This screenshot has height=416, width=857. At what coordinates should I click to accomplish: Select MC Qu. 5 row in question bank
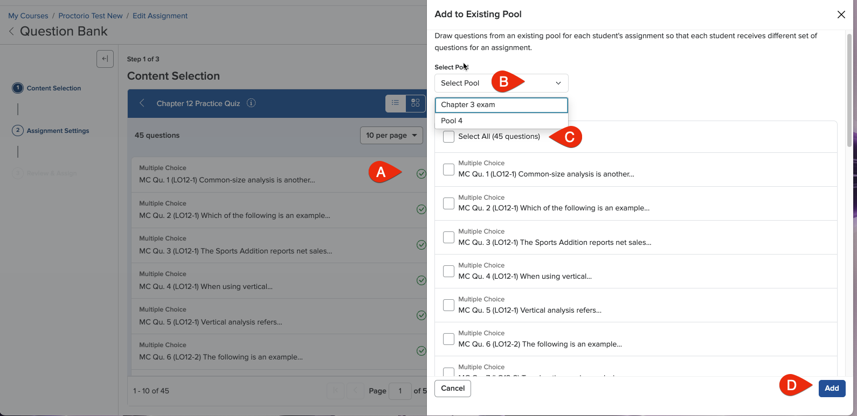279,316
